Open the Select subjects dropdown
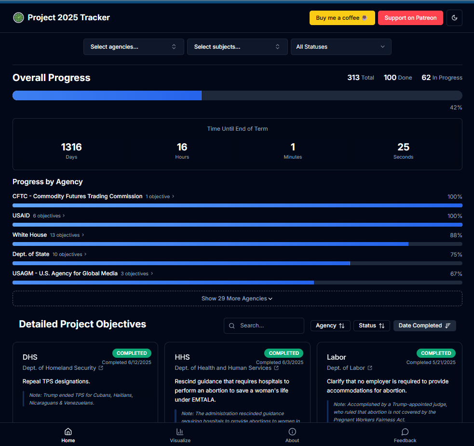Viewport: 474px width, 446px height. click(x=237, y=47)
